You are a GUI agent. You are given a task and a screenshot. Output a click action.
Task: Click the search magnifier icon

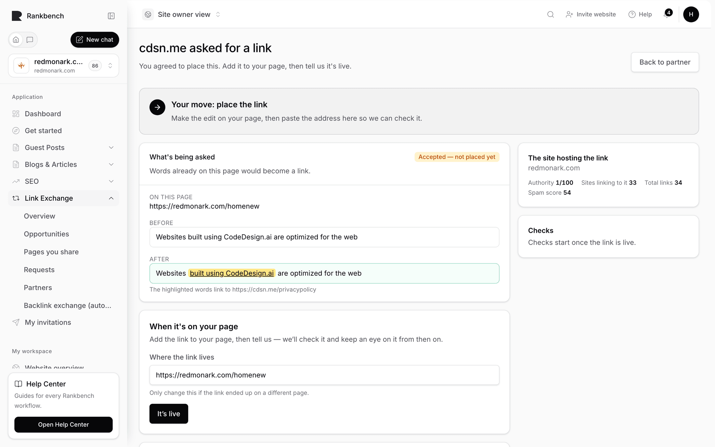(551, 14)
